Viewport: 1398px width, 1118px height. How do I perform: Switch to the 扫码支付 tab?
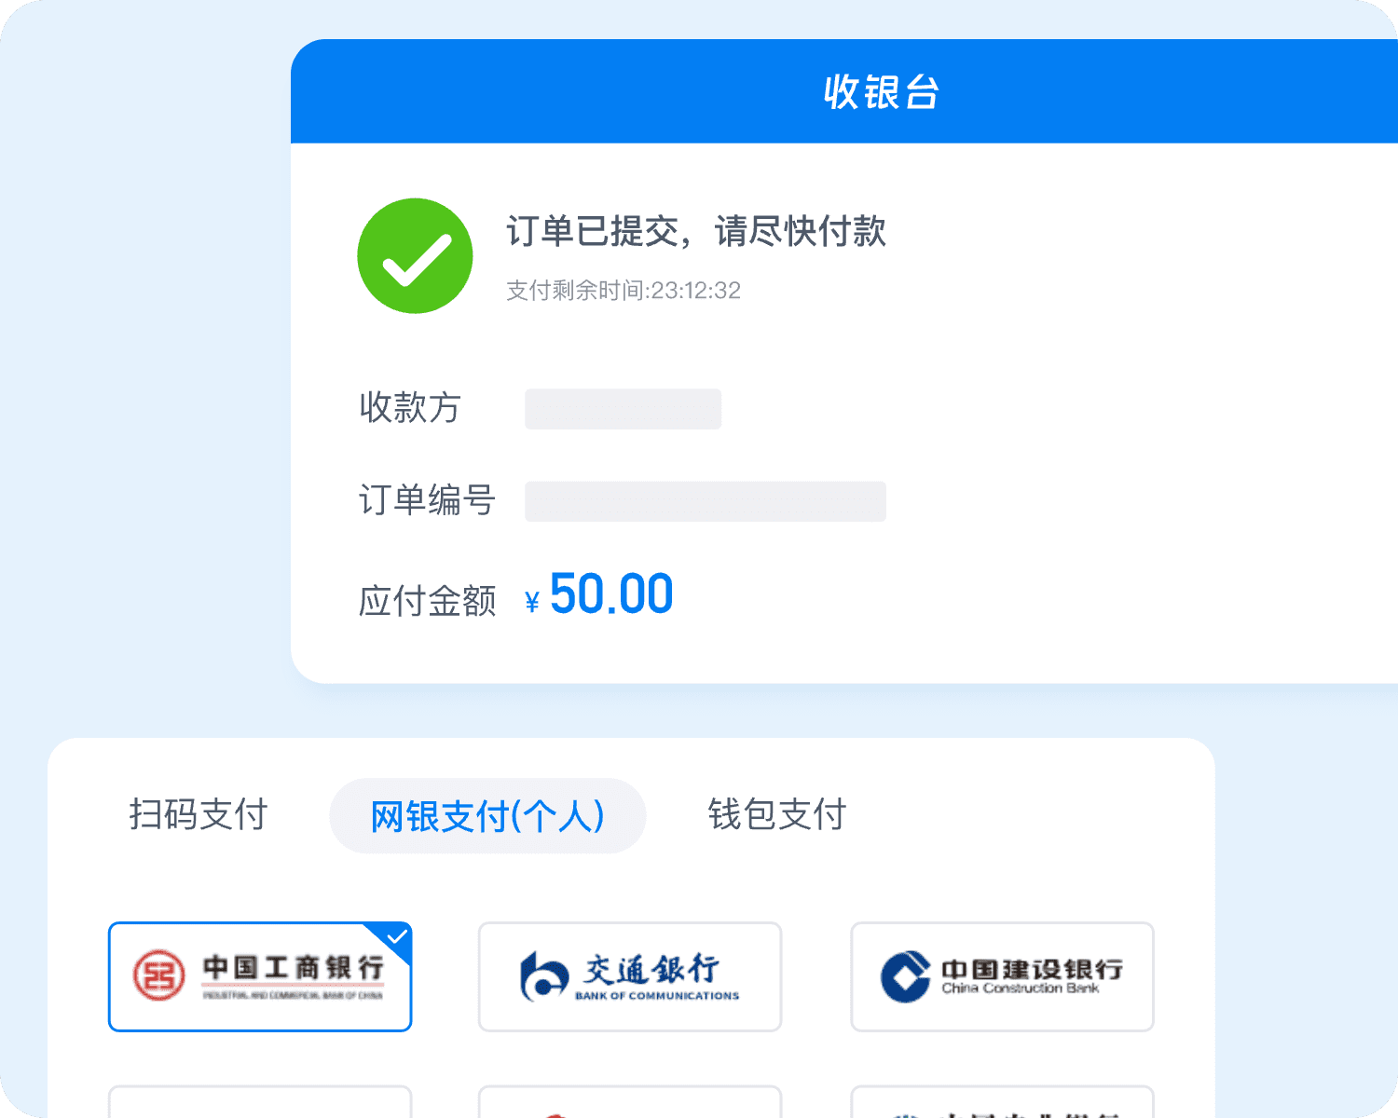[x=199, y=815]
